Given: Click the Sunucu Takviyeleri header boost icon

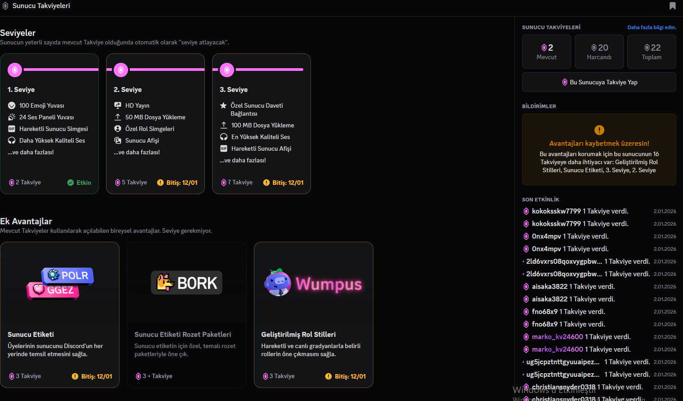Looking at the screenshot, I should [x=5, y=6].
